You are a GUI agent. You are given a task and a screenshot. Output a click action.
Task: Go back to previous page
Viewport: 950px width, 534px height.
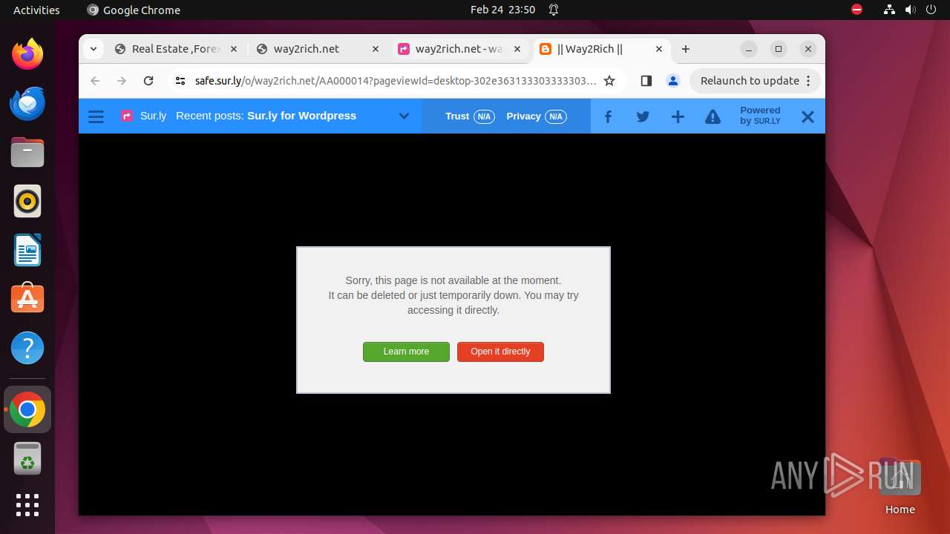click(95, 81)
